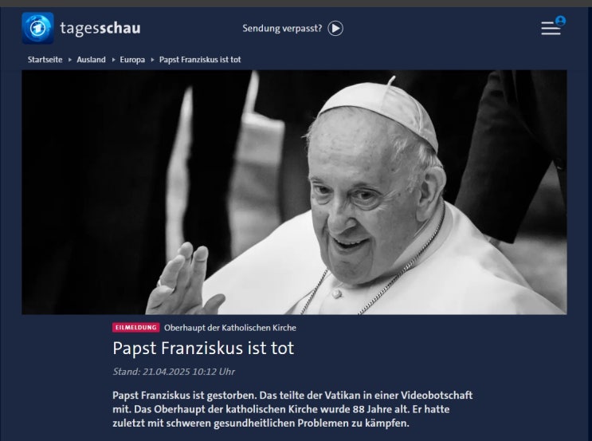Viewport: 592px width, 441px height.
Task: Open the Europa breadcrumb section
Action: pos(132,59)
